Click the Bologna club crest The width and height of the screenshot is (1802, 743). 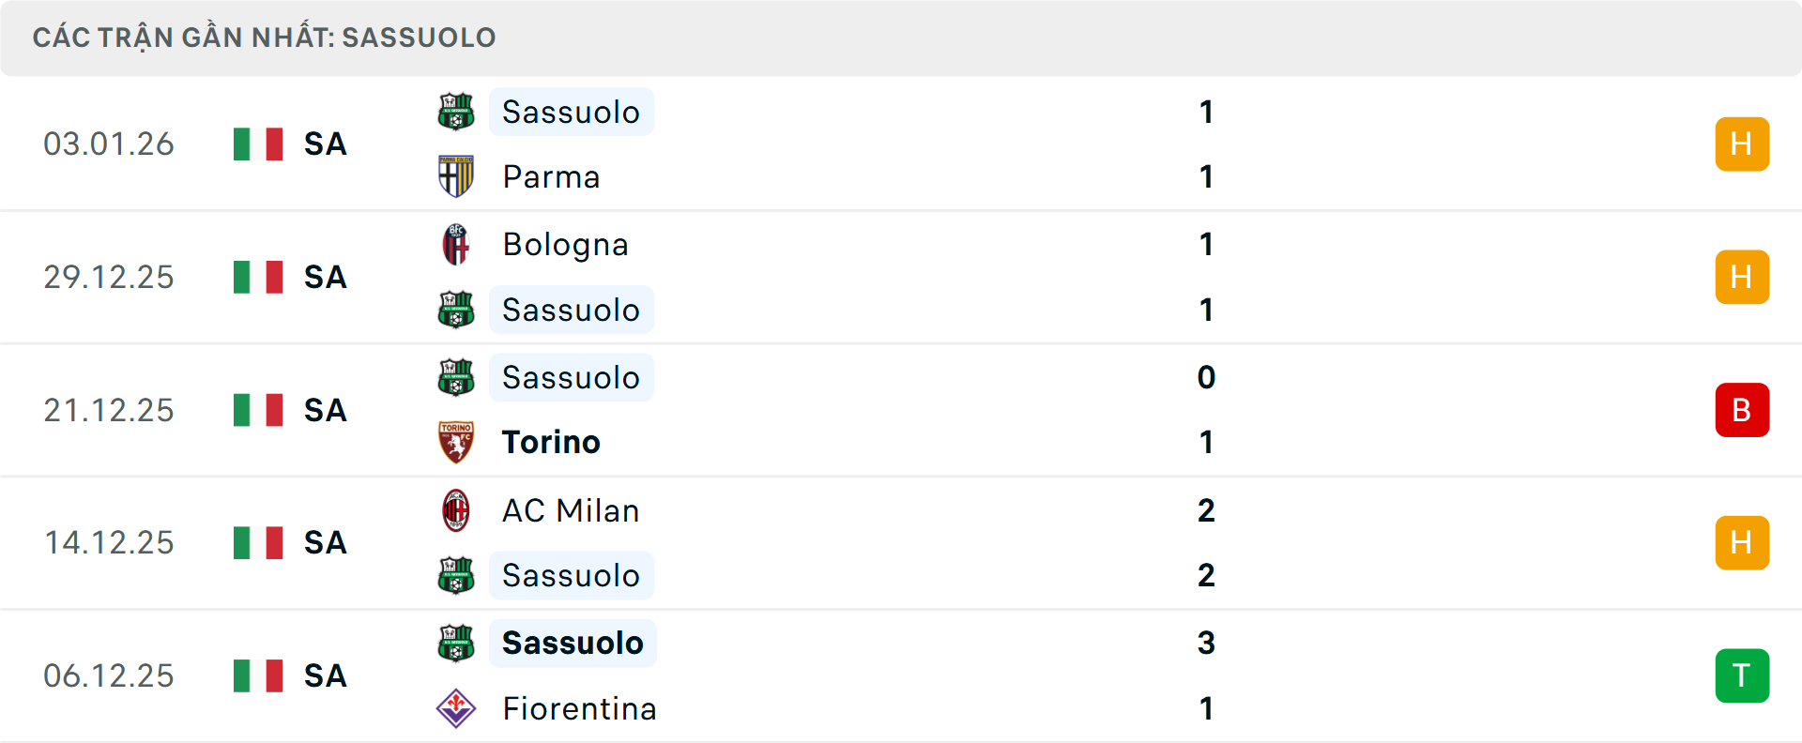coord(455,245)
